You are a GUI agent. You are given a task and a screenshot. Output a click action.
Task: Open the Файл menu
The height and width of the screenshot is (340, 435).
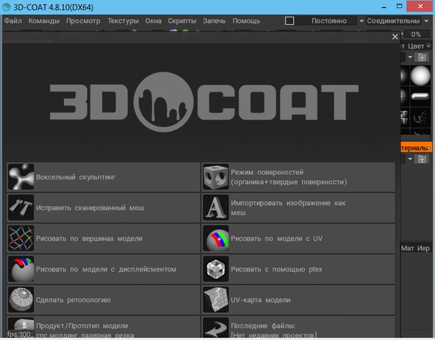click(13, 21)
